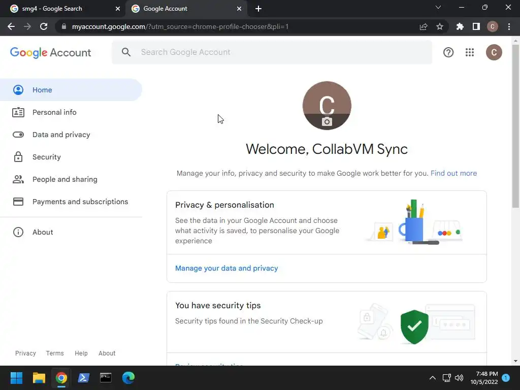The width and height of the screenshot is (520, 390).
Task: Click the Find out more link
Action: (453, 173)
